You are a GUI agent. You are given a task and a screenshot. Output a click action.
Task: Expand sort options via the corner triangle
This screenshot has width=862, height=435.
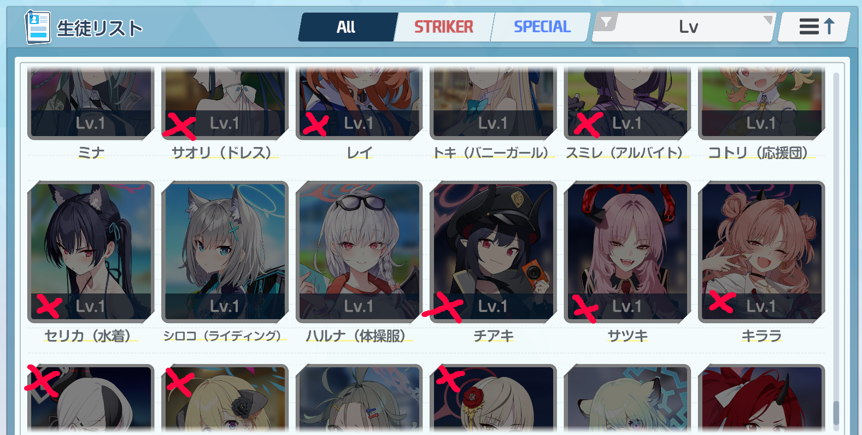(x=769, y=20)
